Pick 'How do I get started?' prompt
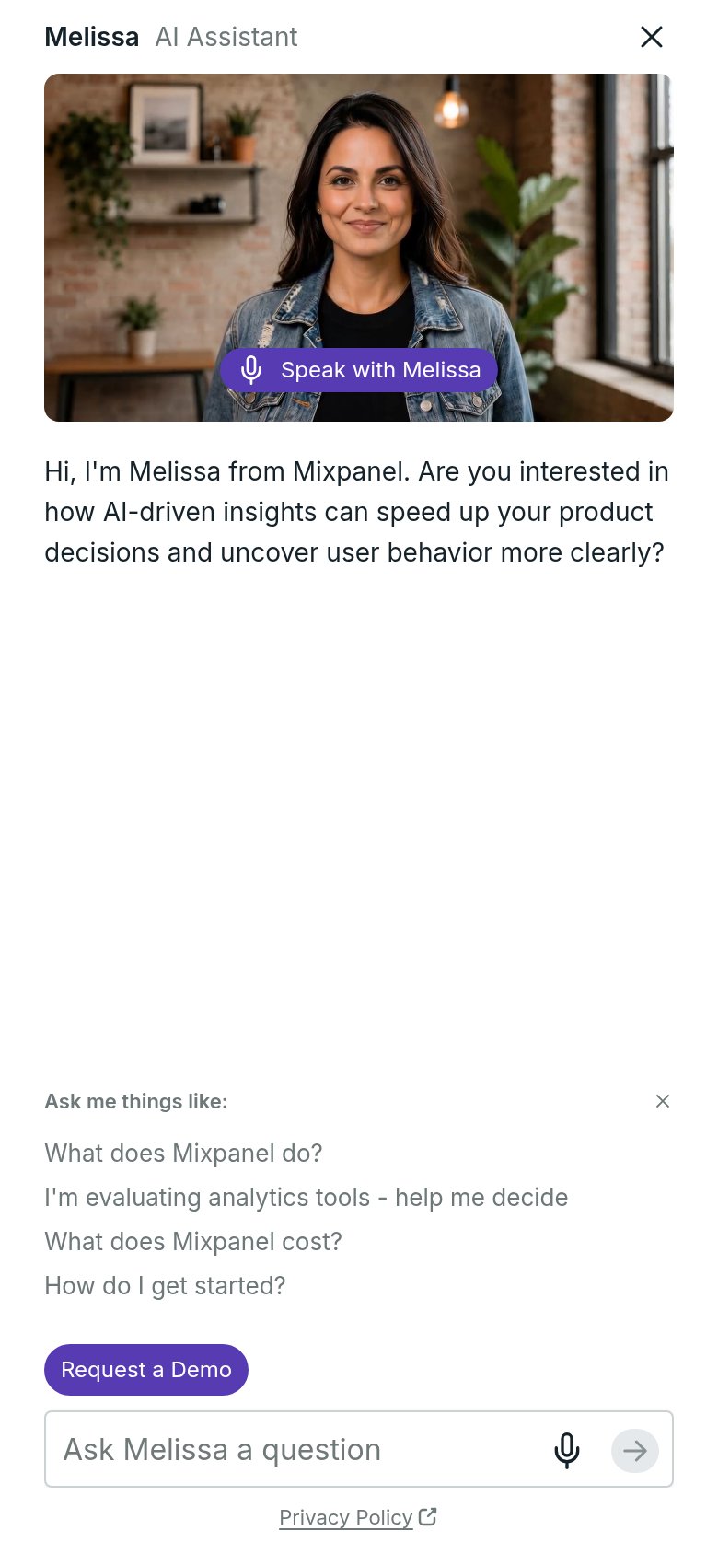This screenshot has width=718, height=1554. (x=165, y=1286)
